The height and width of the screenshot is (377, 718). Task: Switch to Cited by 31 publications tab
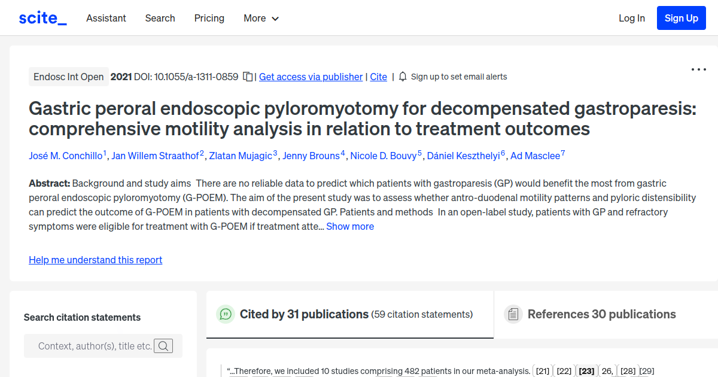click(x=304, y=314)
